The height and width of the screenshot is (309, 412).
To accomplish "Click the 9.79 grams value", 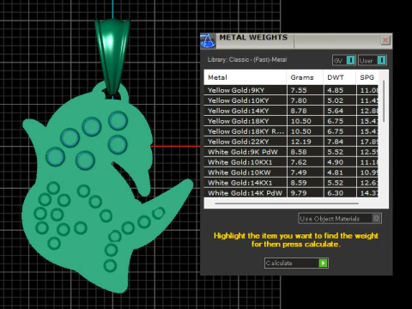I will (299, 193).
